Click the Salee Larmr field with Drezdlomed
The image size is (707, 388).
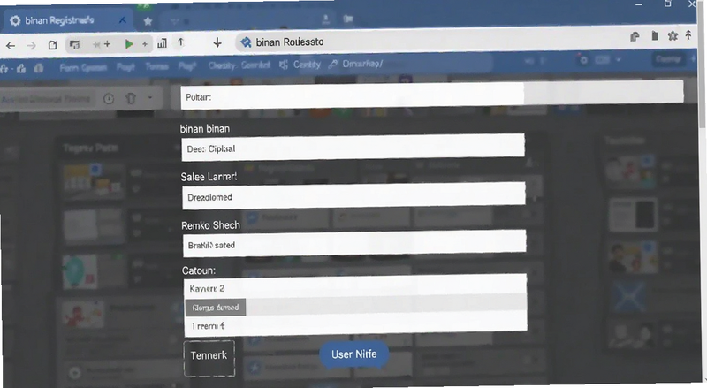click(x=354, y=196)
